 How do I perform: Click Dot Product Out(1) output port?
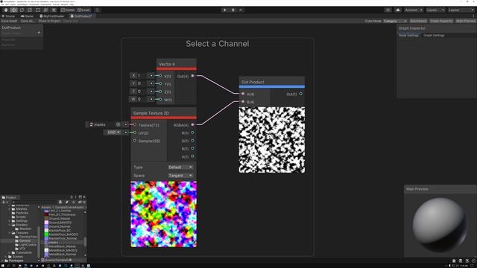[x=301, y=94]
